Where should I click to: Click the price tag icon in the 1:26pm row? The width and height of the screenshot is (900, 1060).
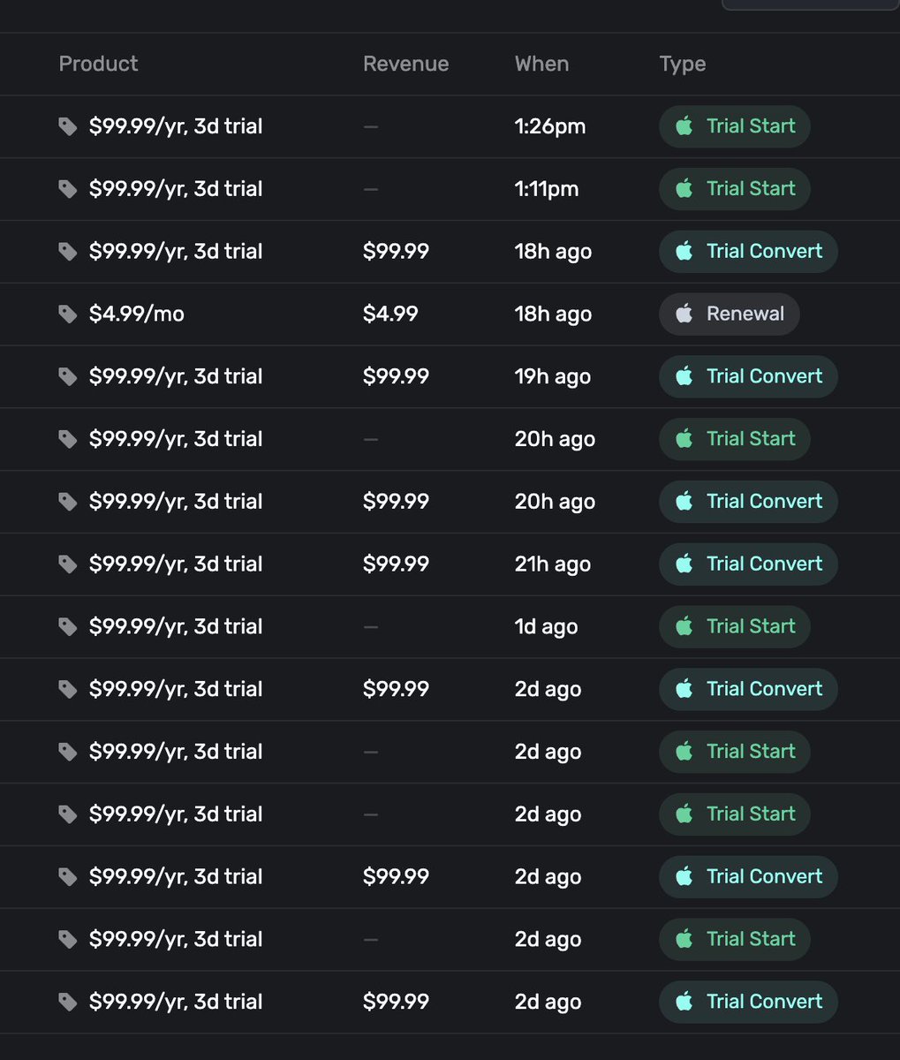pos(68,126)
